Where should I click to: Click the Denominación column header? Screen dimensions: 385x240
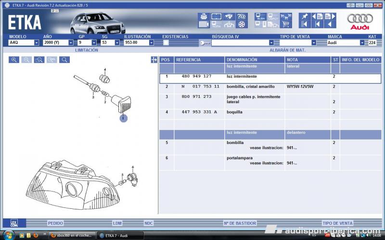pos(255,60)
